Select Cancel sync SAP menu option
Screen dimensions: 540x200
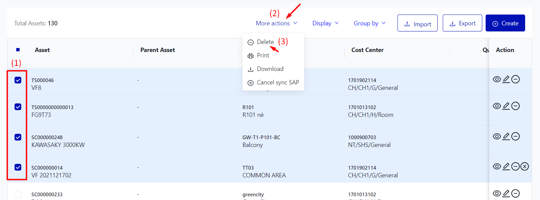(x=278, y=82)
